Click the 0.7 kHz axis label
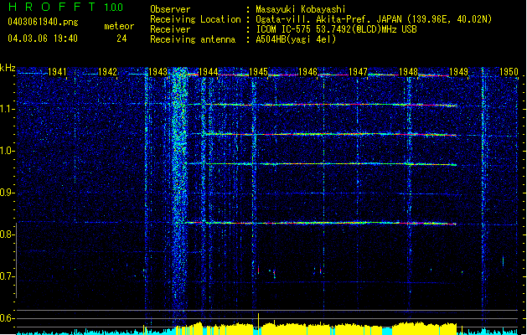 pos(8,276)
